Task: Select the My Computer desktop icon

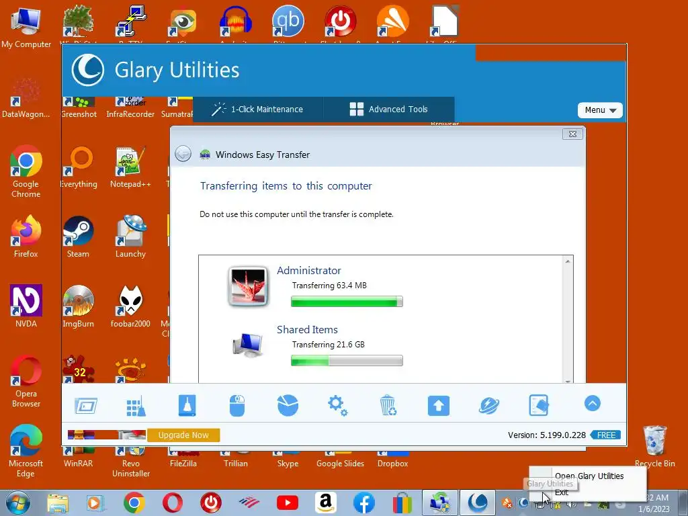Action: point(26,27)
